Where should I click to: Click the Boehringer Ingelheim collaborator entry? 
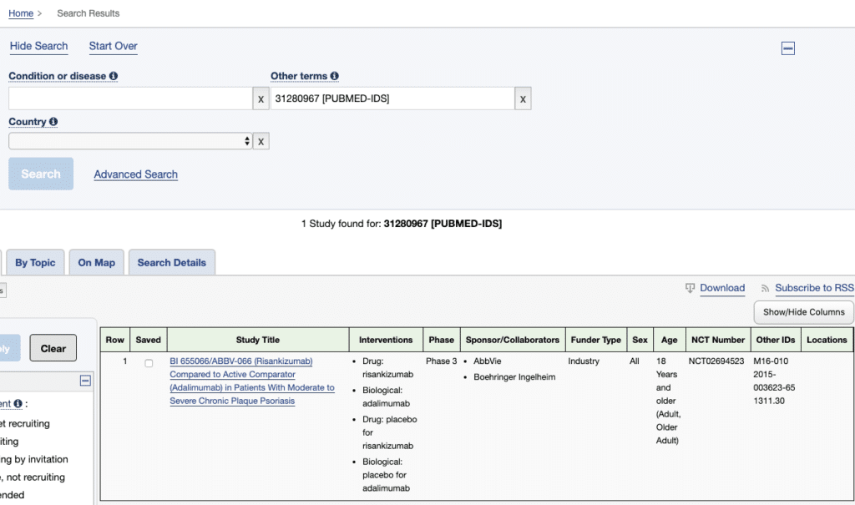tap(514, 376)
